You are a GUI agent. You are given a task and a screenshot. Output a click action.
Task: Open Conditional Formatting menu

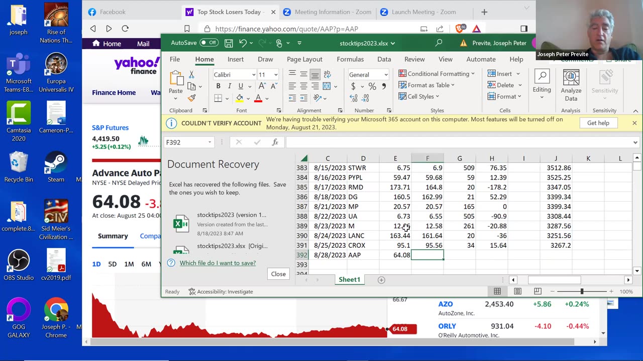(x=437, y=74)
